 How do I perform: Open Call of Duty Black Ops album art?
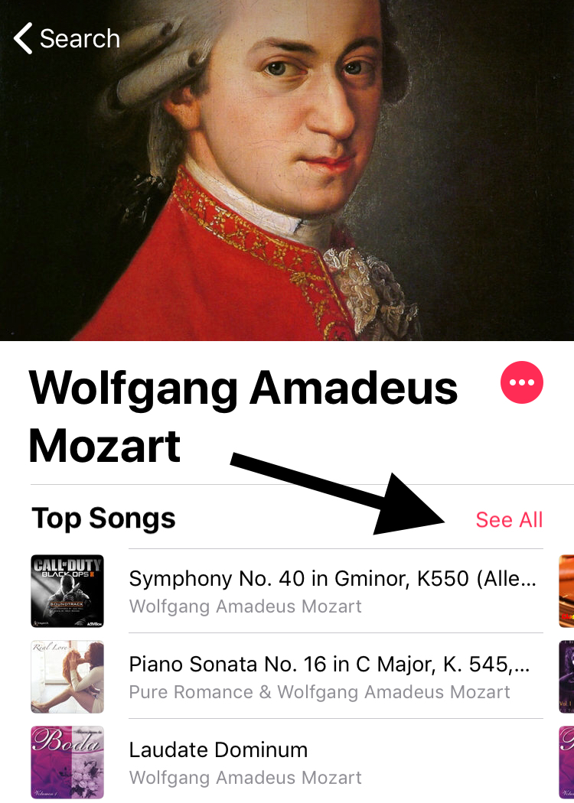[67, 591]
